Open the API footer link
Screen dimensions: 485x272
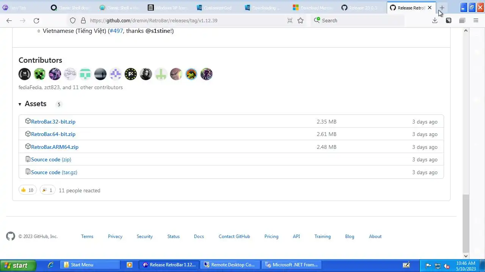point(296,236)
